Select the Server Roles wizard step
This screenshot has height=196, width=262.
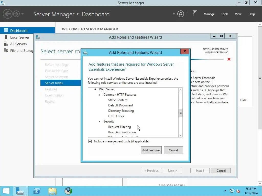[x=60, y=83]
